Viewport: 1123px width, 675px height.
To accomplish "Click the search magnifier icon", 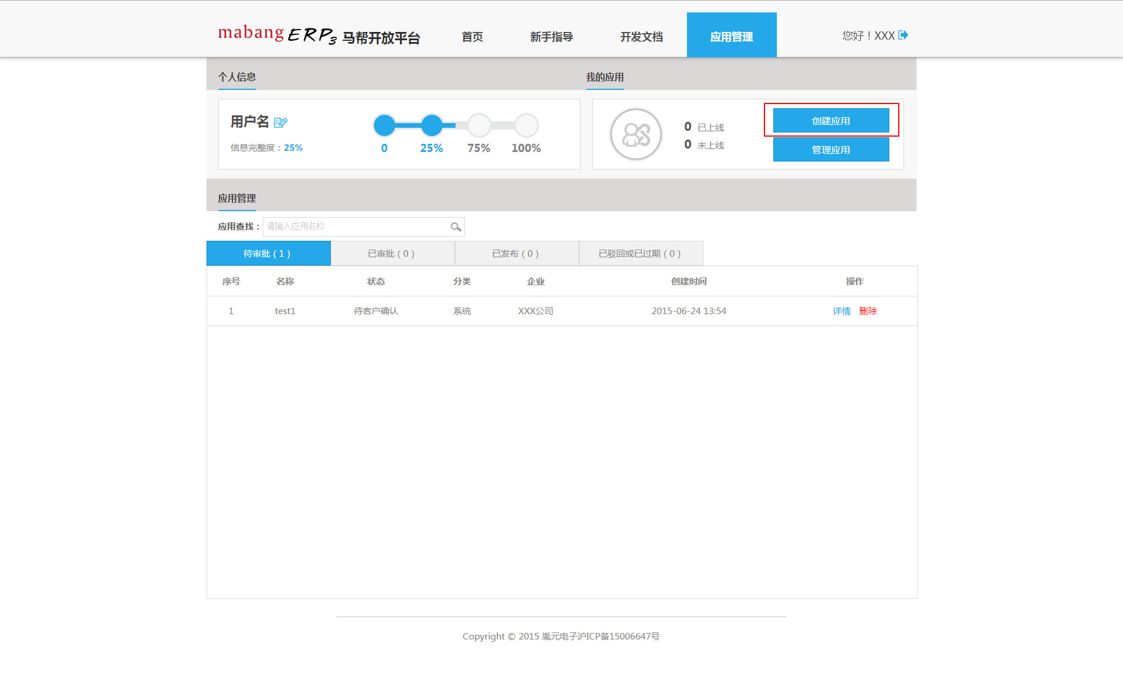I will [456, 227].
